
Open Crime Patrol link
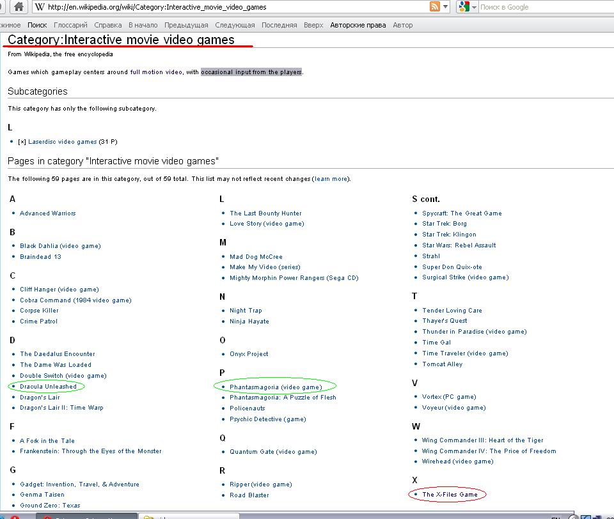pos(39,321)
